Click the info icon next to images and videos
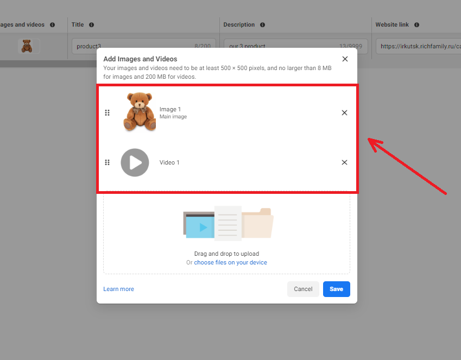Image resolution: width=461 pixels, height=360 pixels. 52,25
